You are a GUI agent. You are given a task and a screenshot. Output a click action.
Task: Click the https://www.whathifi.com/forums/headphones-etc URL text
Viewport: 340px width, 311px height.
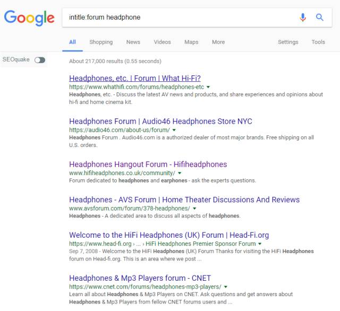137,87
